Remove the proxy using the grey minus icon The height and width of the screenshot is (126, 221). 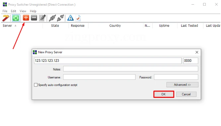34,18
